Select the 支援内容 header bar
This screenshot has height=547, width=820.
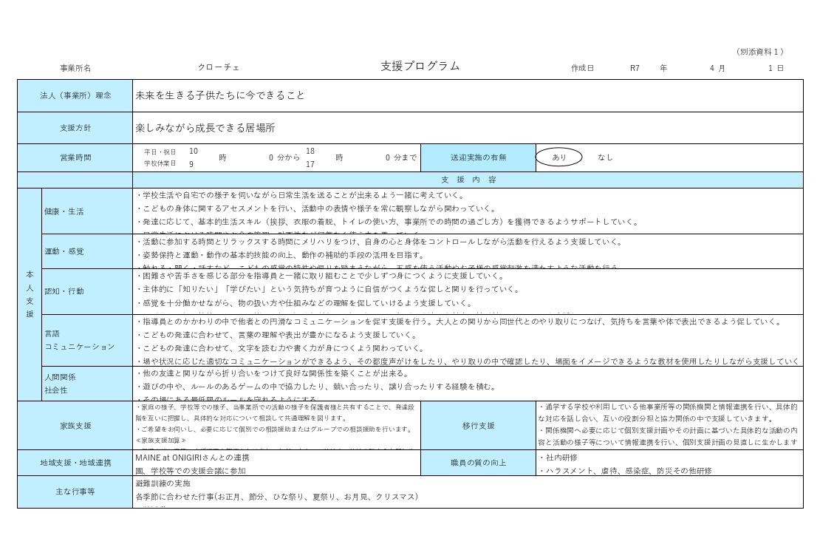468,180
